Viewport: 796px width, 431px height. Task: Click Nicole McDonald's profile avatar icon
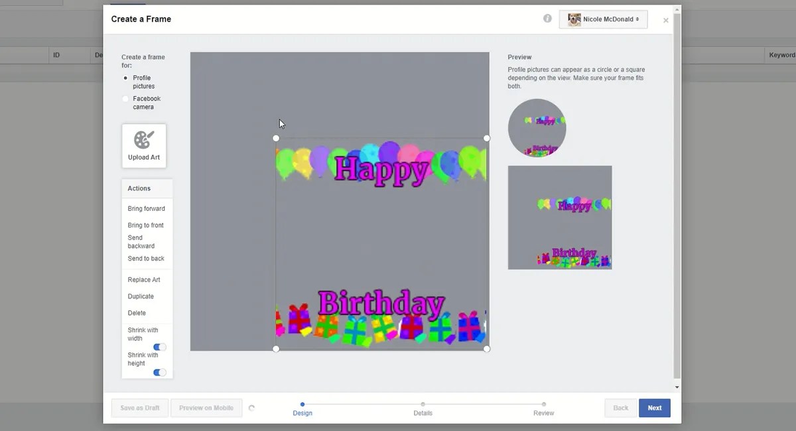[x=574, y=19]
